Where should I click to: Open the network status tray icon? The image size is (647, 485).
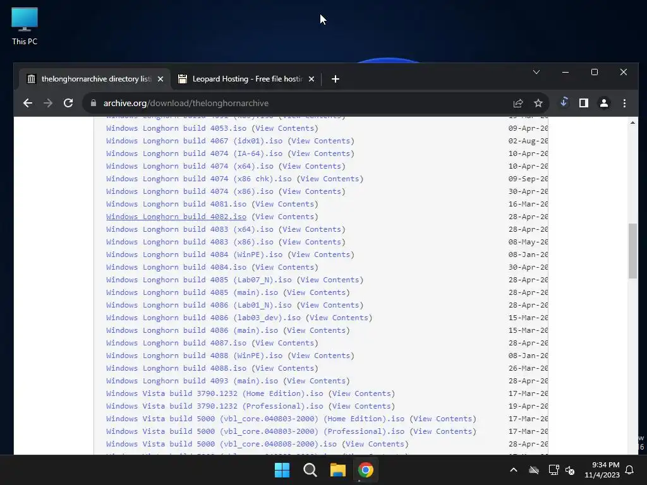[553, 470]
